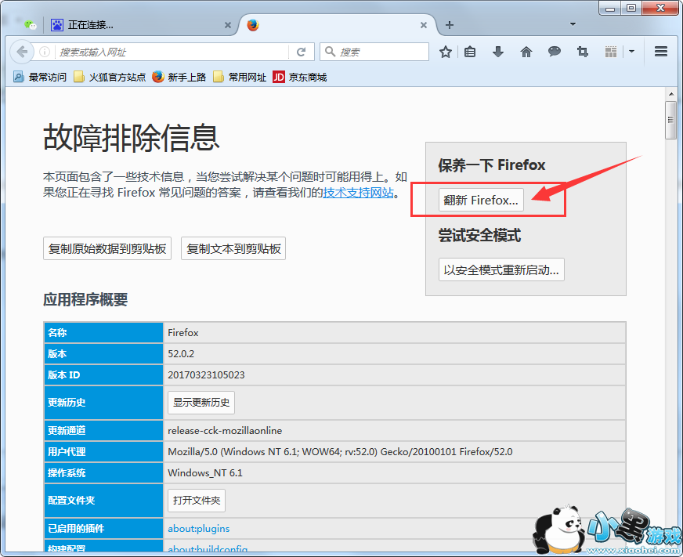This screenshot has width=683, height=557.
Task: Close the 正在连接... tab
Action: [227, 25]
